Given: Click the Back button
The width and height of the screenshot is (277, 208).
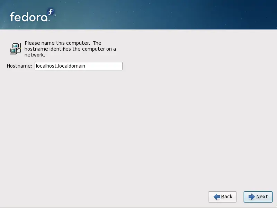Looking at the screenshot, I should [x=222, y=197].
